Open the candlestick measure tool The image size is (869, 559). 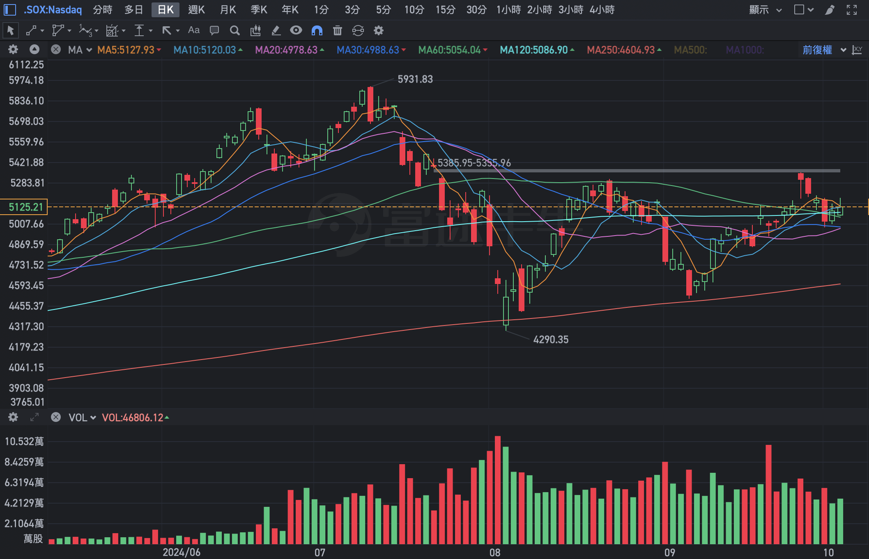[255, 30]
